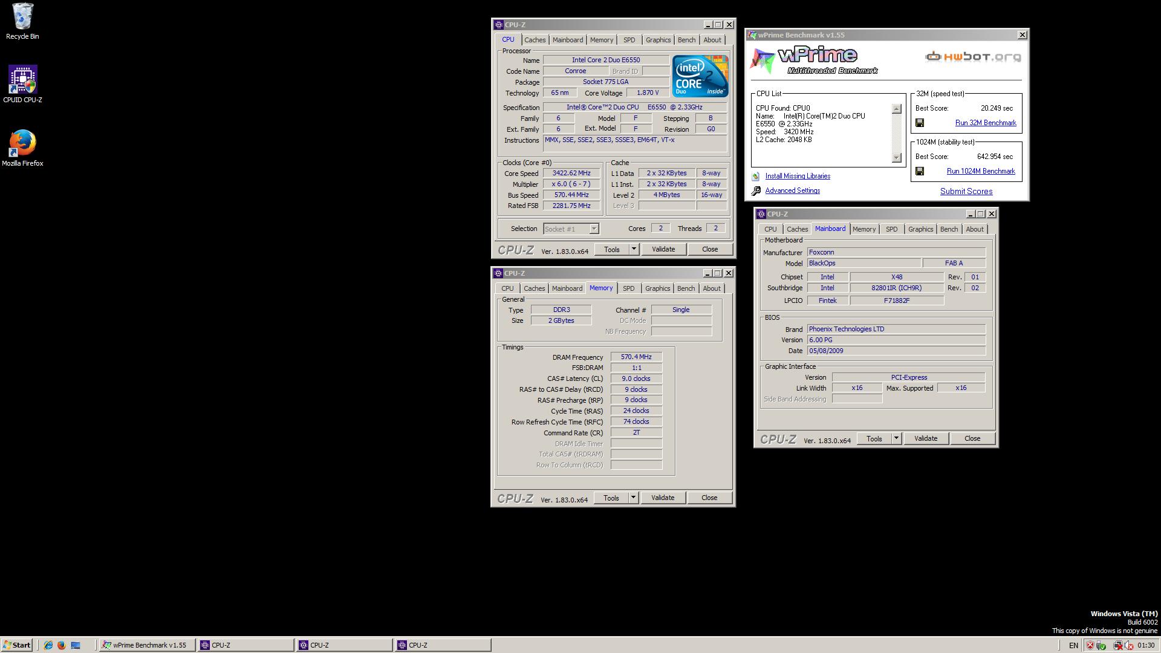Launch Firefox from the quick launch bar
The image size is (1161, 653).
[x=61, y=645]
